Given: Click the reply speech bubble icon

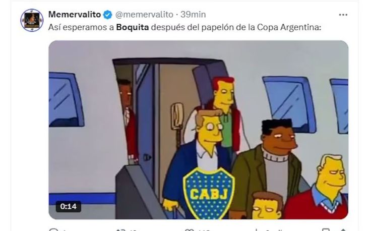Looking at the screenshot, I should point(53,229).
